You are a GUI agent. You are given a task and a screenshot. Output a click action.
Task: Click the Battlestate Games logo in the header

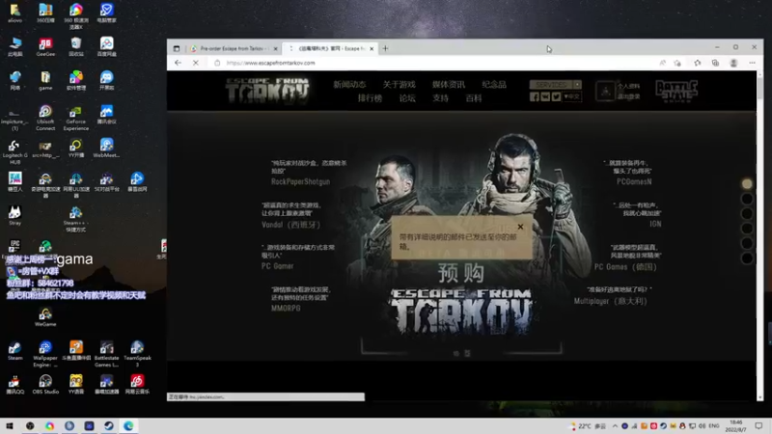(x=676, y=91)
